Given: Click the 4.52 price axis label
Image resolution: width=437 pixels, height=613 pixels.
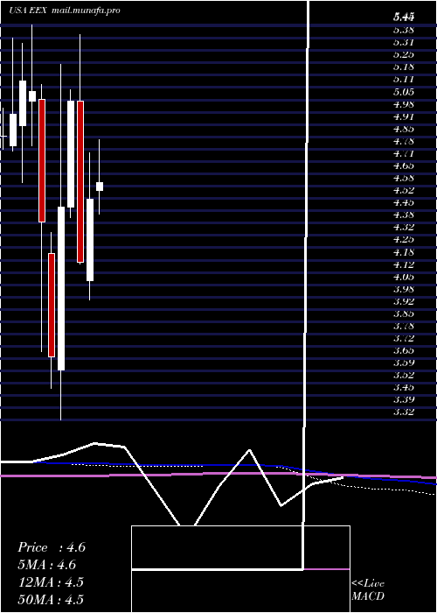Looking at the screenshot, I should click(x=404, y=190).
